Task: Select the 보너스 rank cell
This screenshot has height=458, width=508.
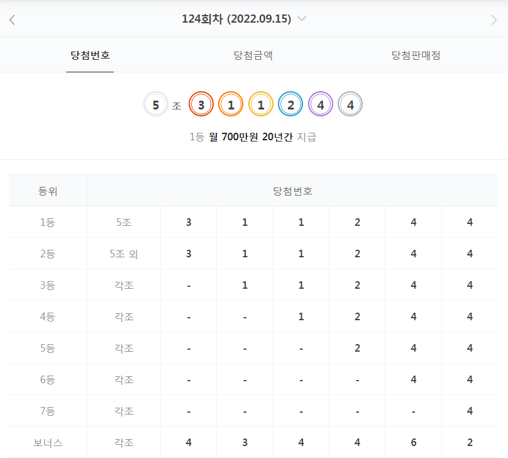Action: coord(48,442)
